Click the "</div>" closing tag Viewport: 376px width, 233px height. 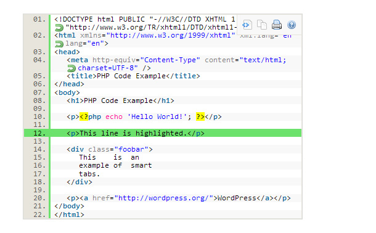(x=80, y=182)
